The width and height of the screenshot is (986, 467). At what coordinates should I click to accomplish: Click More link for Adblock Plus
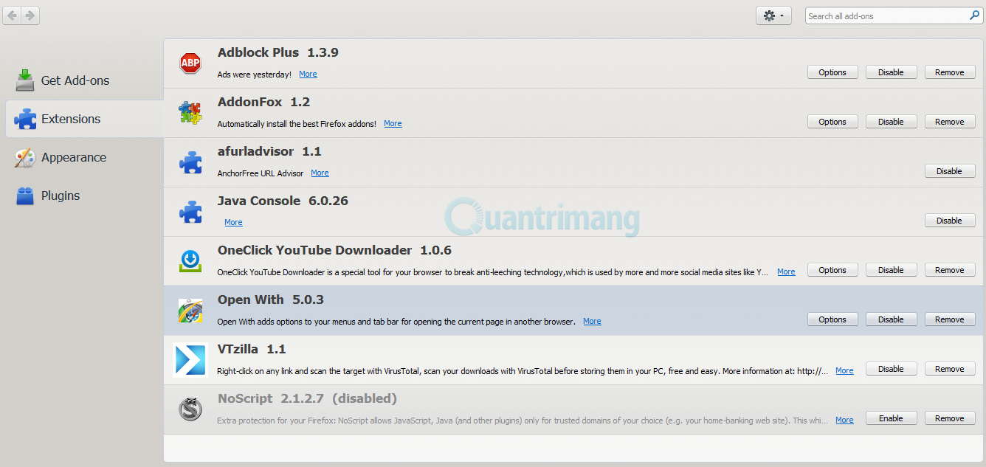(x=308, y=74)
